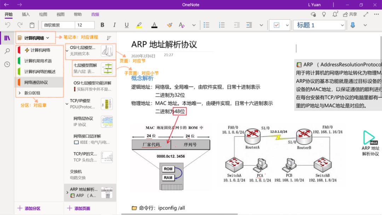The width and height of the screenshot is (382, 215).
Task: Pick the yellow text highlight color
Action: 139,25
